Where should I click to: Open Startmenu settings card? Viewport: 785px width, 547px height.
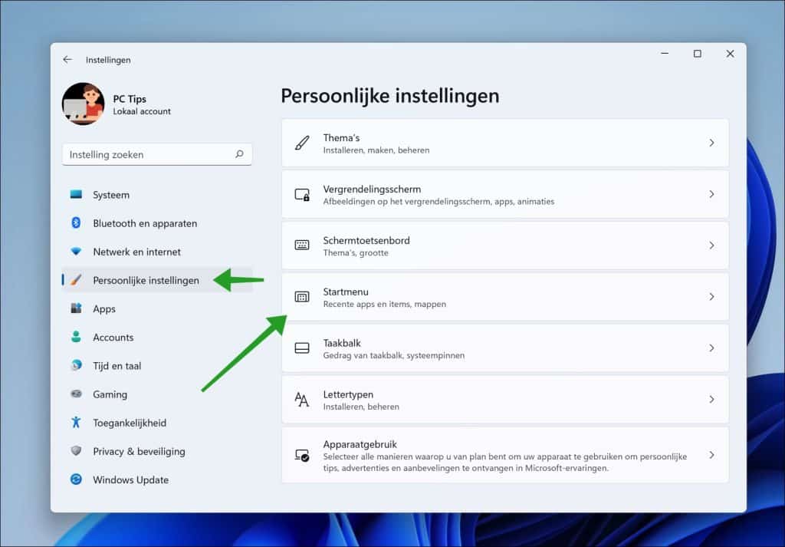[x=505, y=297]
